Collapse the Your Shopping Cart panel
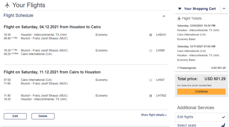Screen dimensions: 229x127 pos(224,9)
